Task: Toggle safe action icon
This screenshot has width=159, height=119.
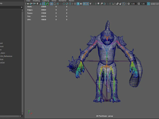Action: coord(67,4)
